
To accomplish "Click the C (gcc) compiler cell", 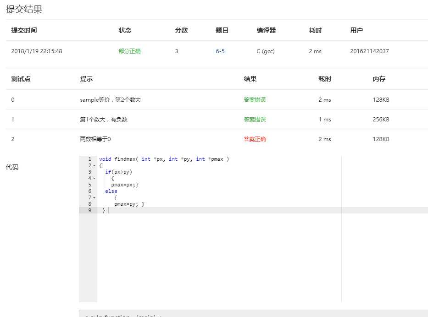I will pos(265,51).
